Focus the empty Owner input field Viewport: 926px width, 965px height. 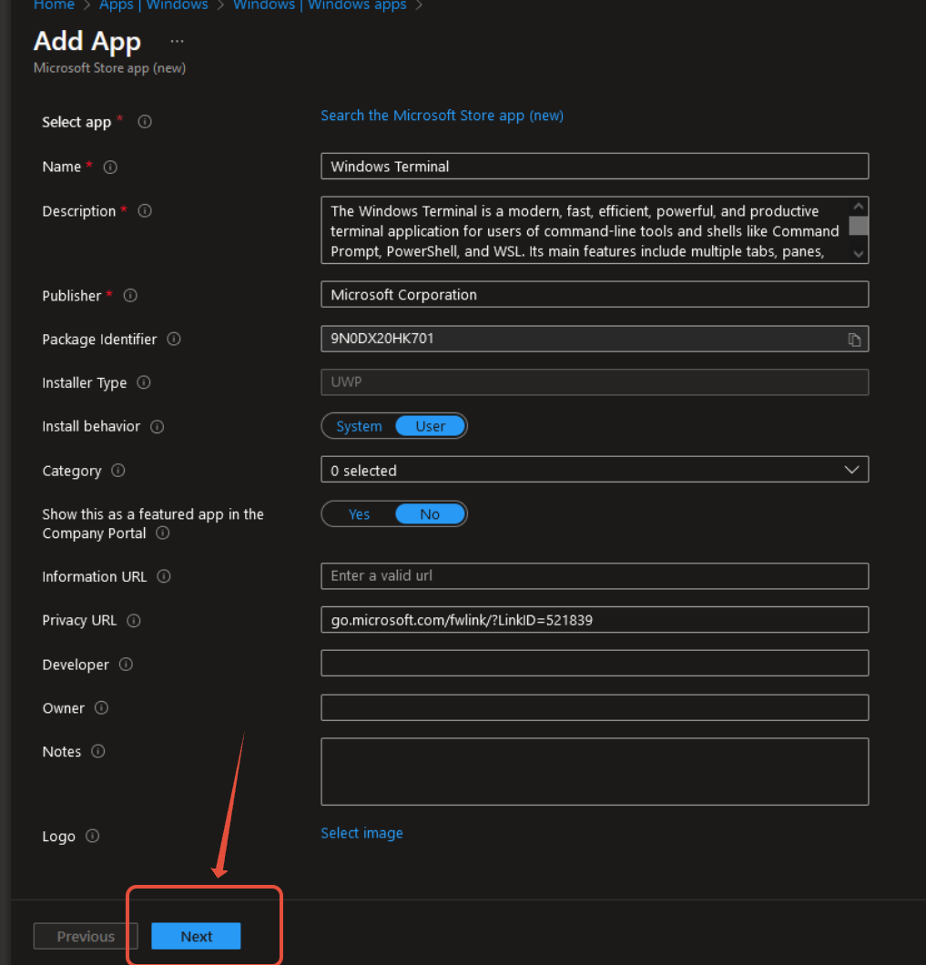(595, 707)
